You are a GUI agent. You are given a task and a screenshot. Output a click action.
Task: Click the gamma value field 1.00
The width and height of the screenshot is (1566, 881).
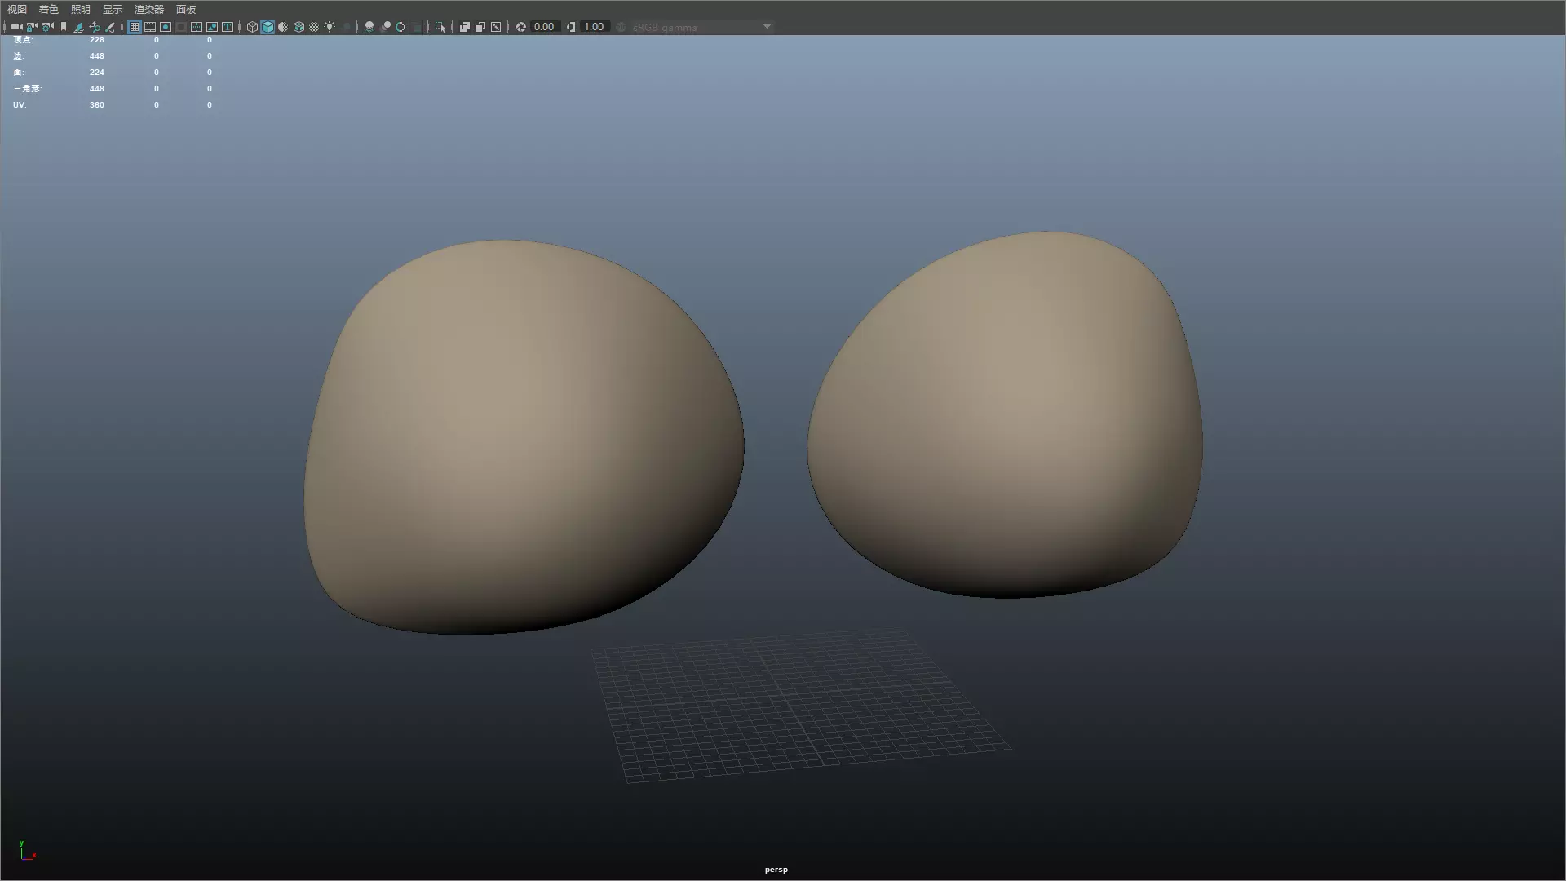point(594,27)
